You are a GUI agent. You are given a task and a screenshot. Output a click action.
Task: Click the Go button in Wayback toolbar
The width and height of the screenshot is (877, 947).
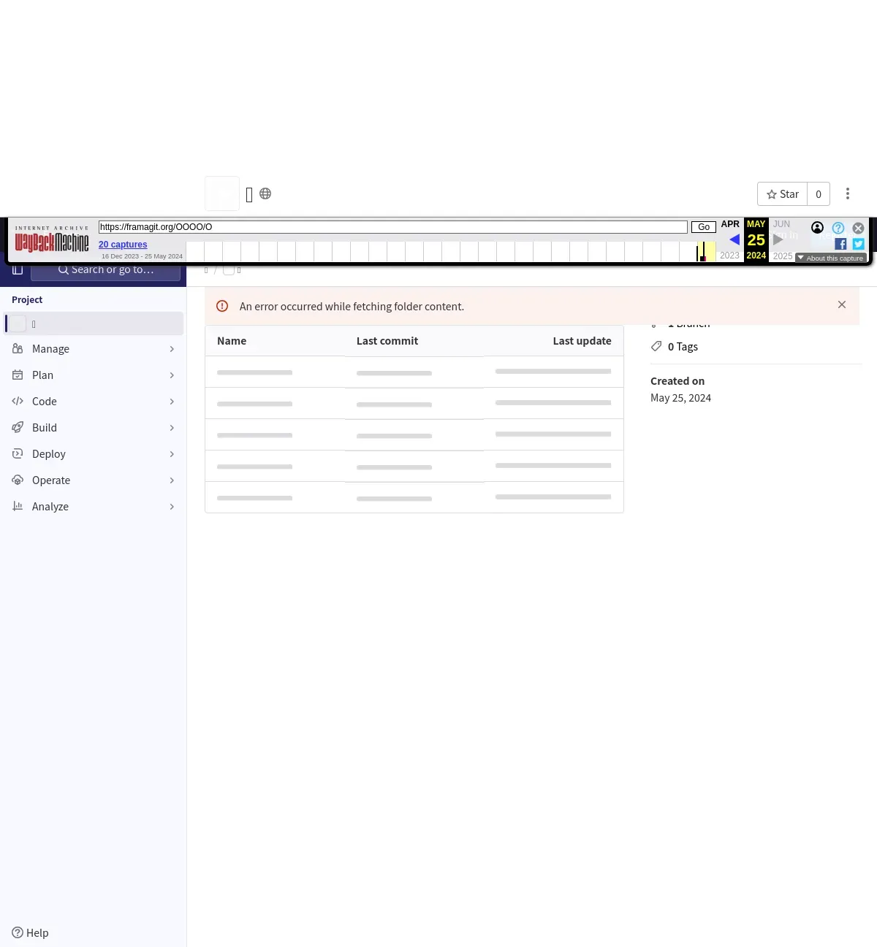coord(704,227)
